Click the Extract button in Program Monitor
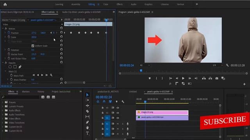The image size is (250, 140). (210, 78)
